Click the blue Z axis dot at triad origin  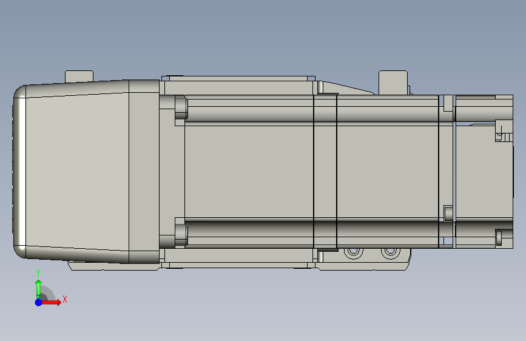[x=39, y=302]
